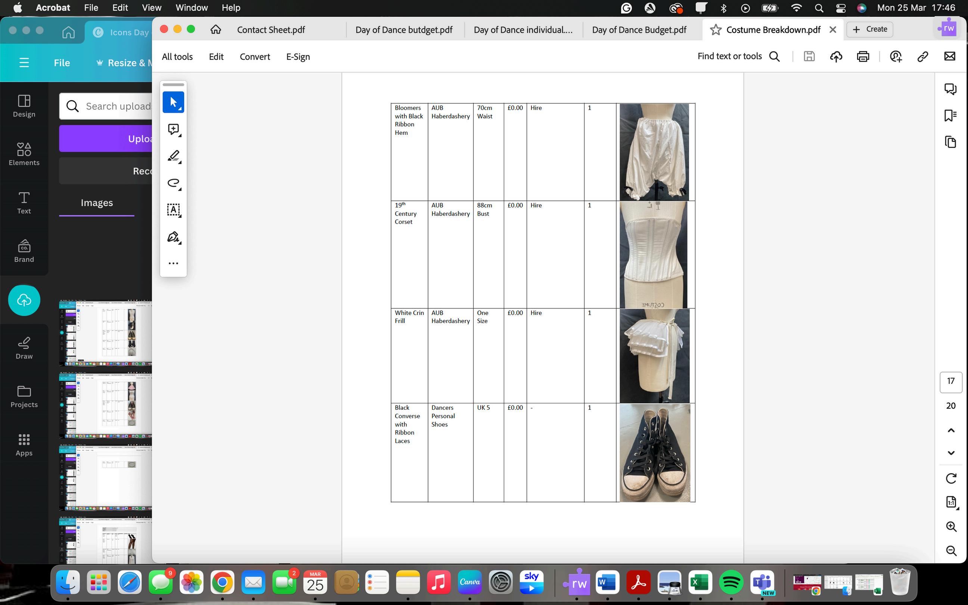The image size is (968, 605).
Task: Open the bookmarks panel icon
Action: [x=950, y=115]
